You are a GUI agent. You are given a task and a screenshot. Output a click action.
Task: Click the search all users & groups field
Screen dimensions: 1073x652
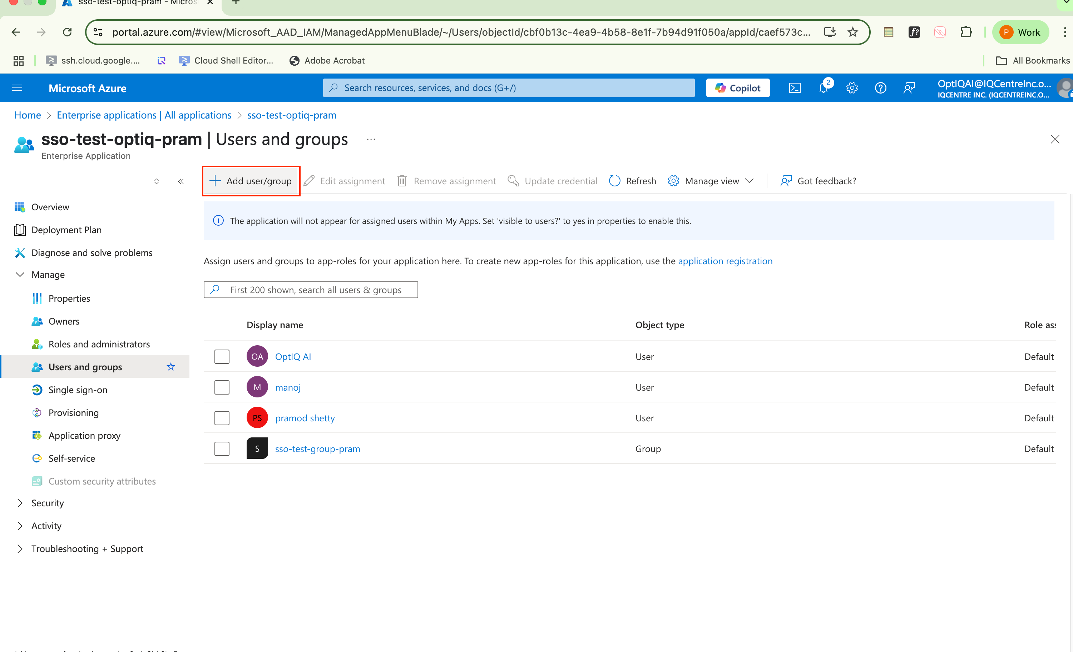311,290
